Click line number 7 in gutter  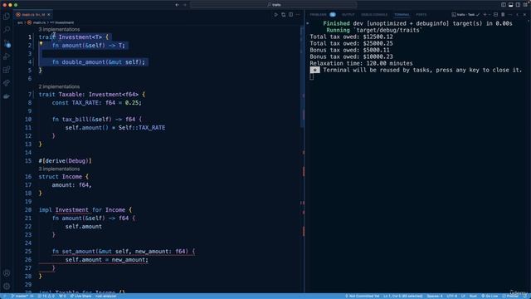[30, 94]
